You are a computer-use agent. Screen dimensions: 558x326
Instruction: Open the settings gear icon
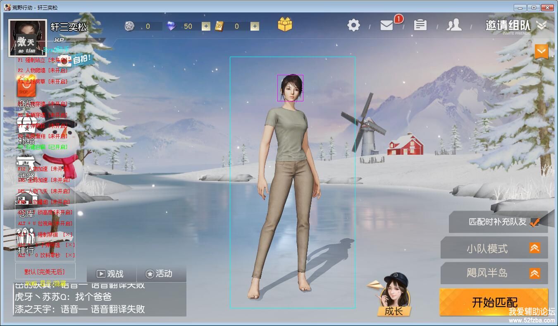[353, 25]
